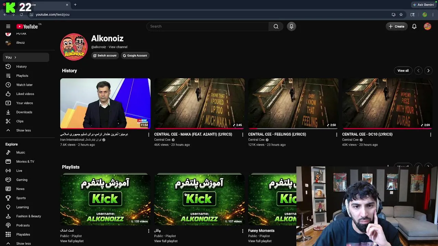Open options for the 133 videos playlist
This screenshot has width=438, height=246.
pyautogui.click(x=149, y=231)
